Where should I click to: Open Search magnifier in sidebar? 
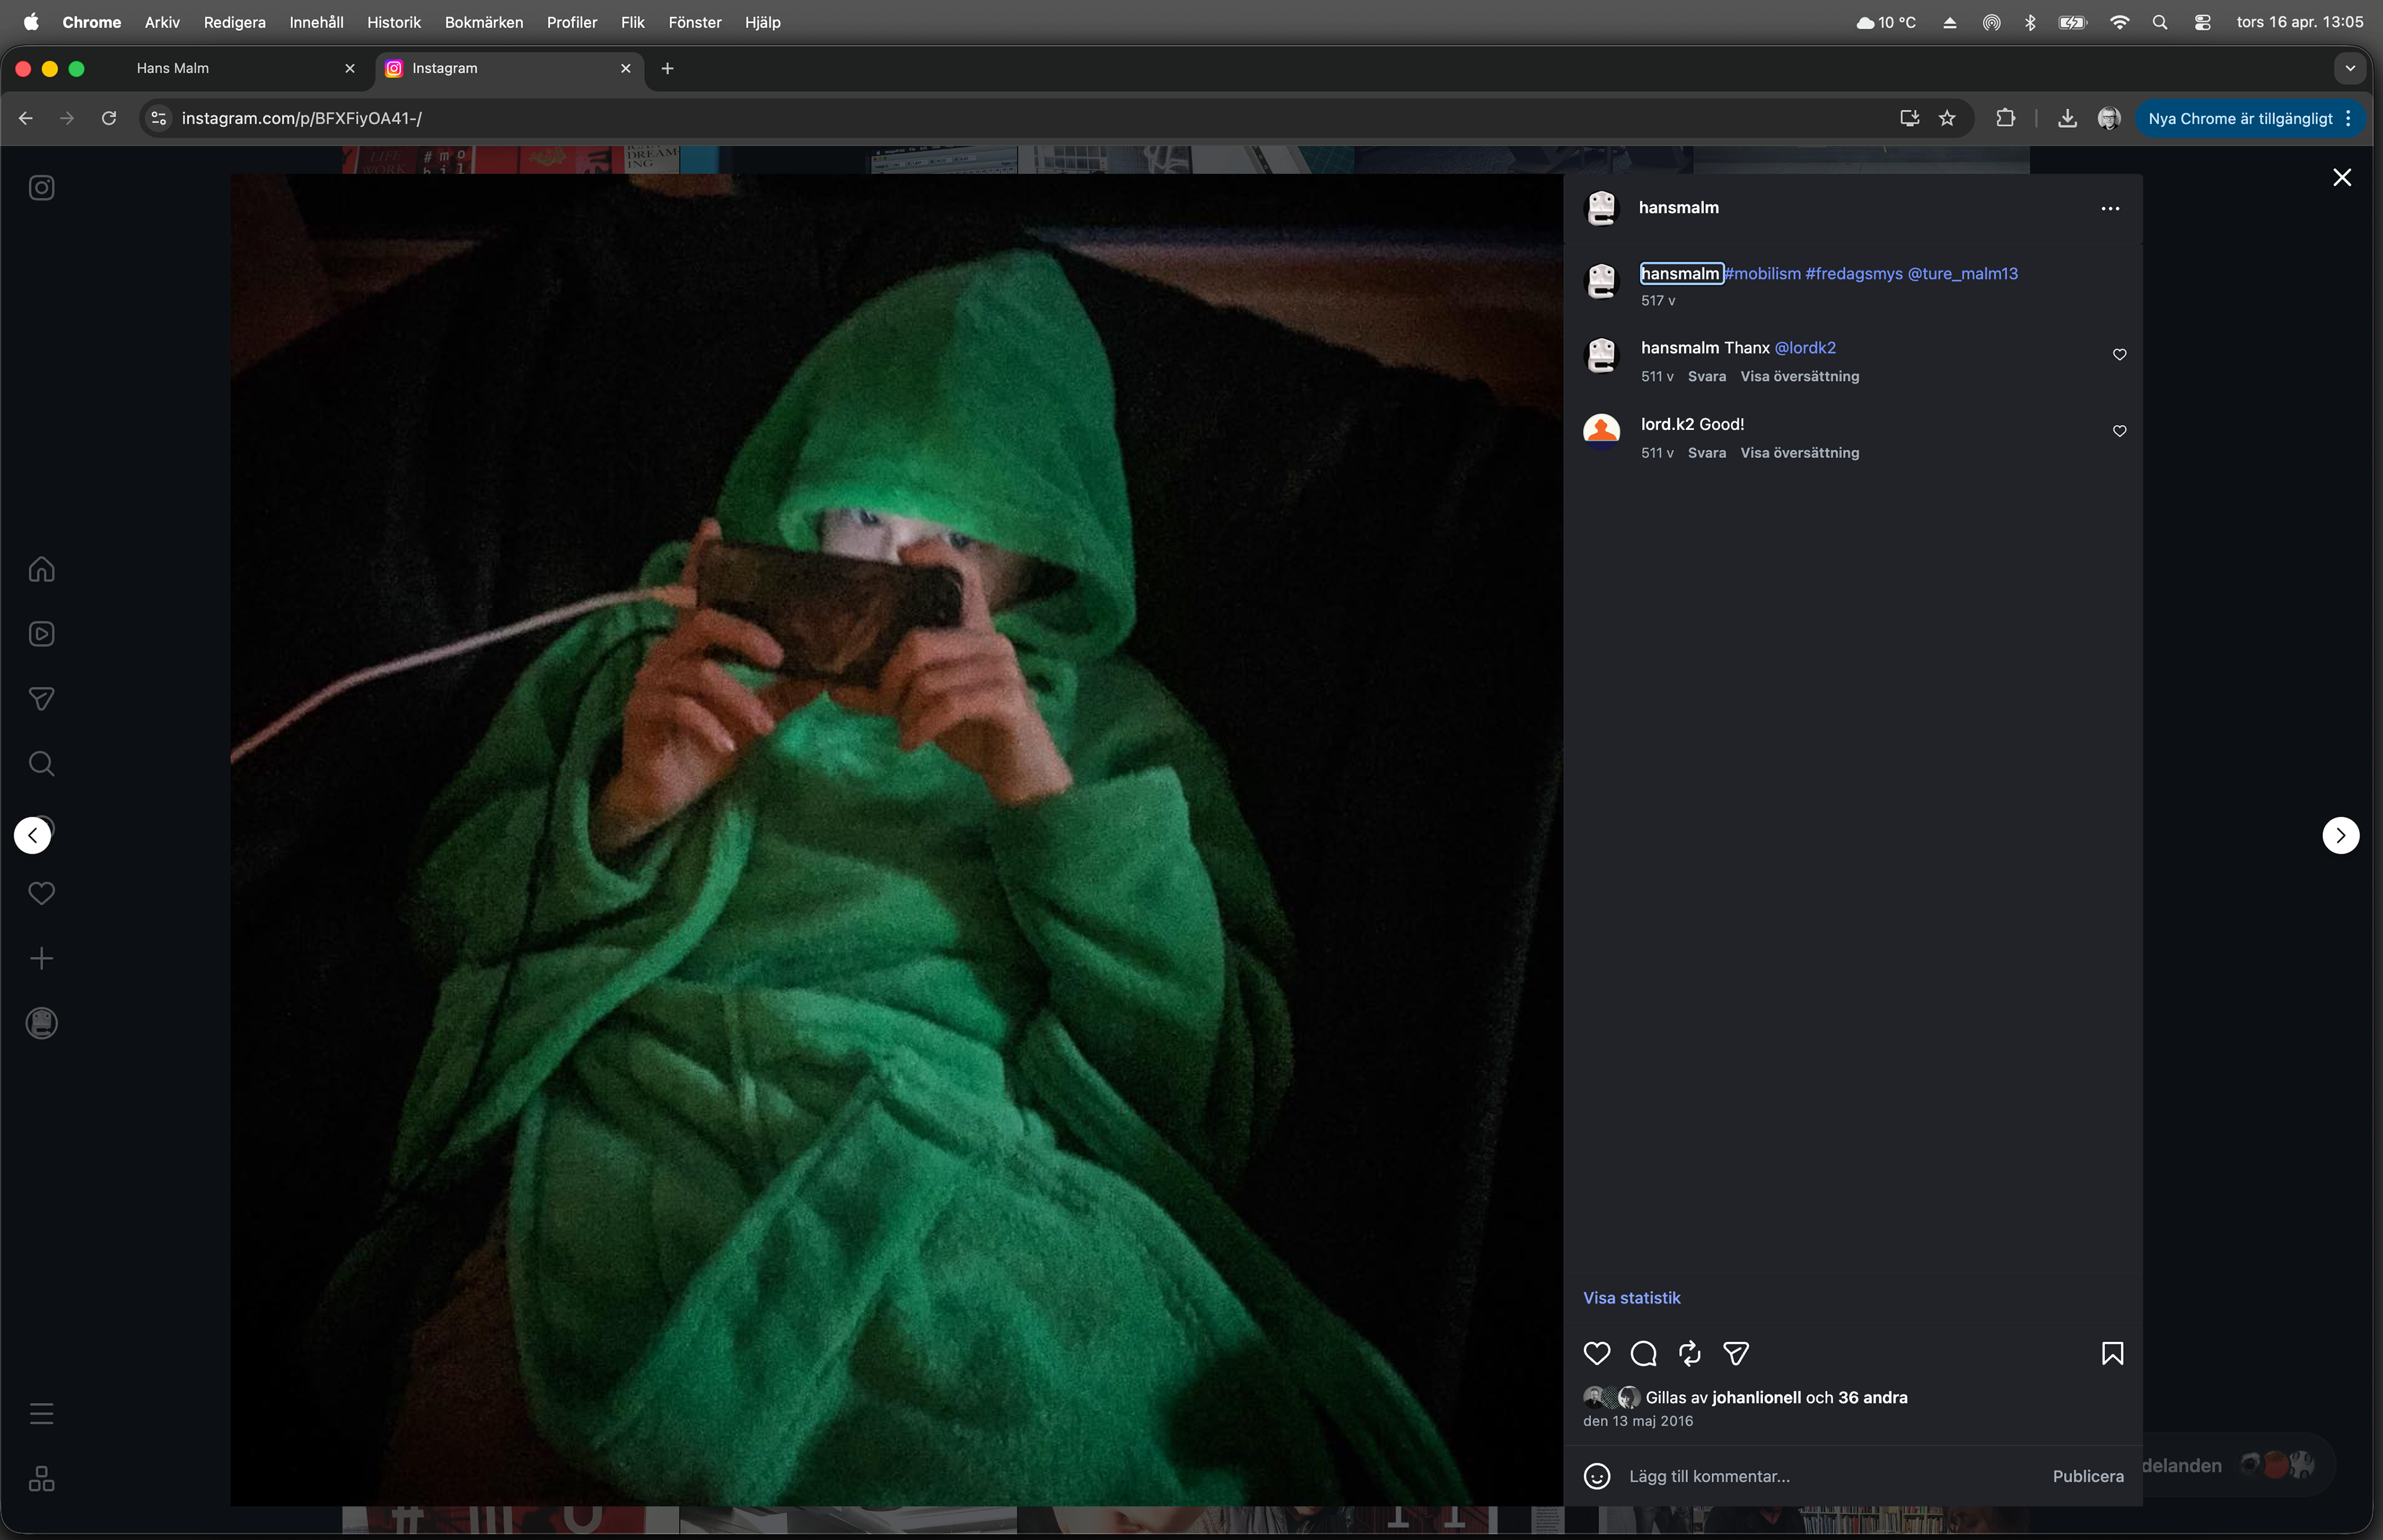tap(41, 764)
